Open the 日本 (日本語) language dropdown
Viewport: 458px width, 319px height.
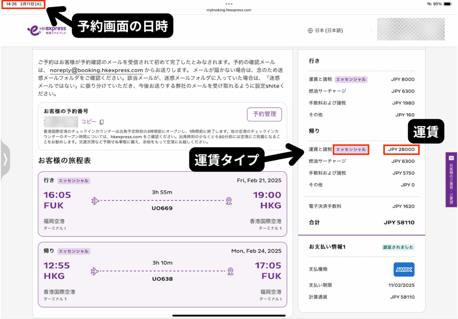pos(329,31)
